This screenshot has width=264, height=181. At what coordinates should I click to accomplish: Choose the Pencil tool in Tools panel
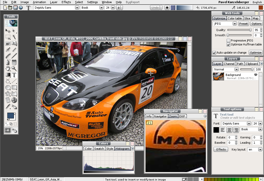(x=8, y=56)
